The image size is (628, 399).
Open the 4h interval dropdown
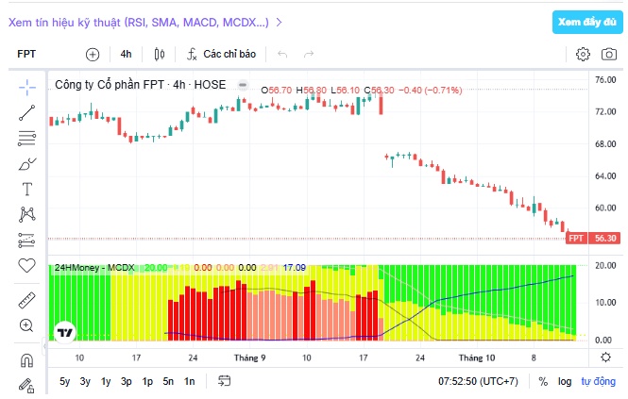(126, 54)
